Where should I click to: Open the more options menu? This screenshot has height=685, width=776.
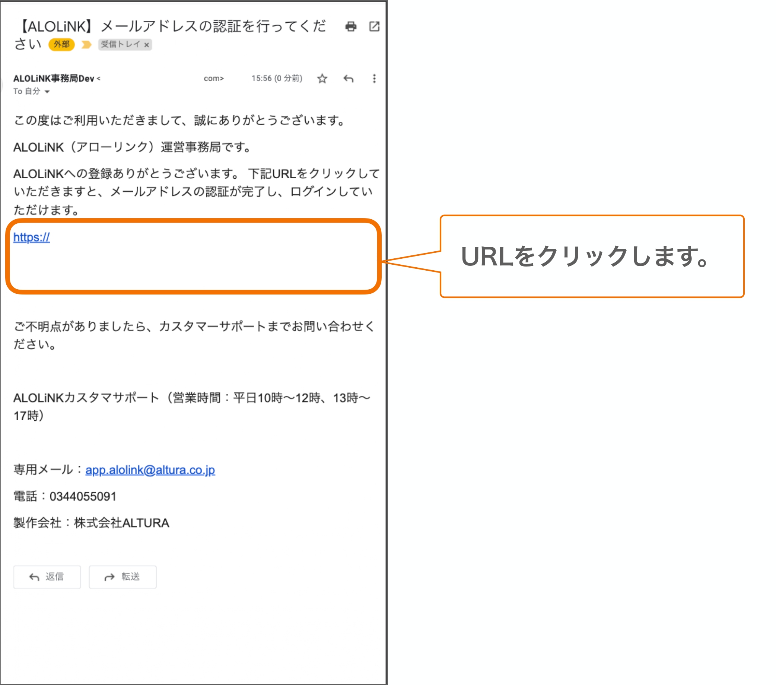374,79
